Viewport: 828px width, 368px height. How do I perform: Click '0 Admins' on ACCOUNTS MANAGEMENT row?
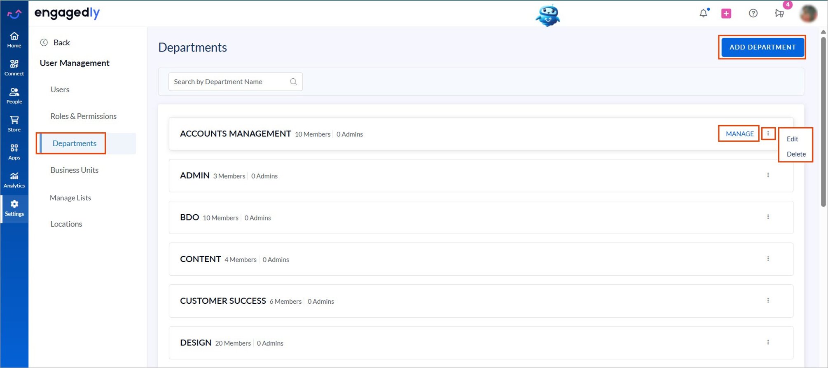pyautogui.click(x=350, y=134)
